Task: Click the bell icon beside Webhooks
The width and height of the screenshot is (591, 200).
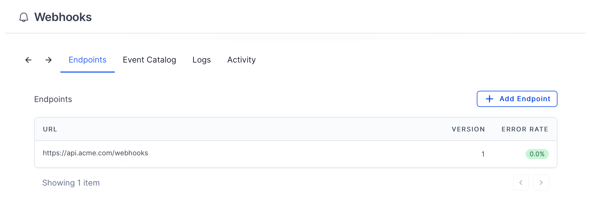Action: point(24,17)
